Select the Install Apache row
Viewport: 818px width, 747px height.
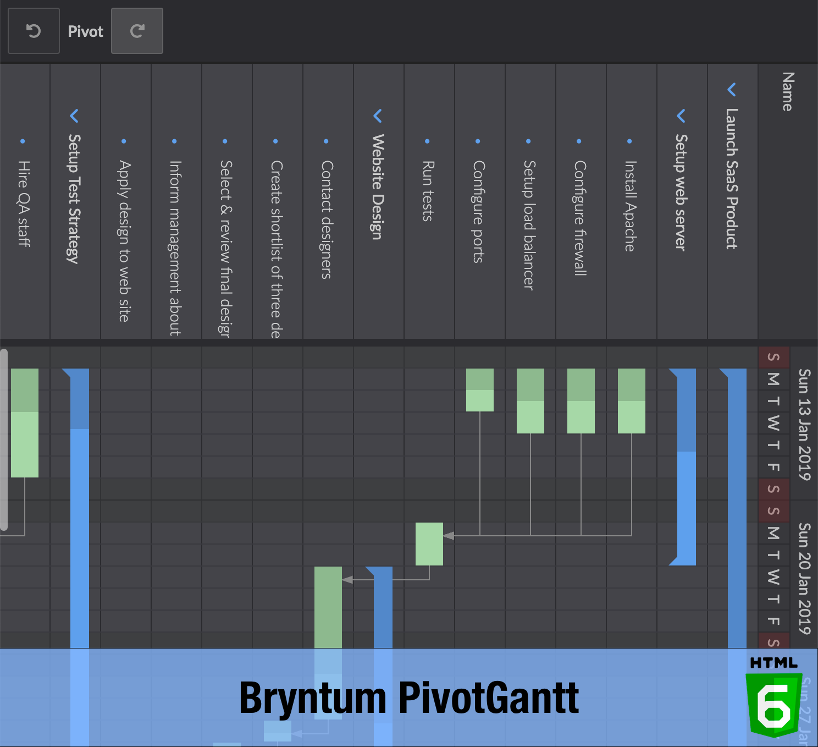(632, 201)
